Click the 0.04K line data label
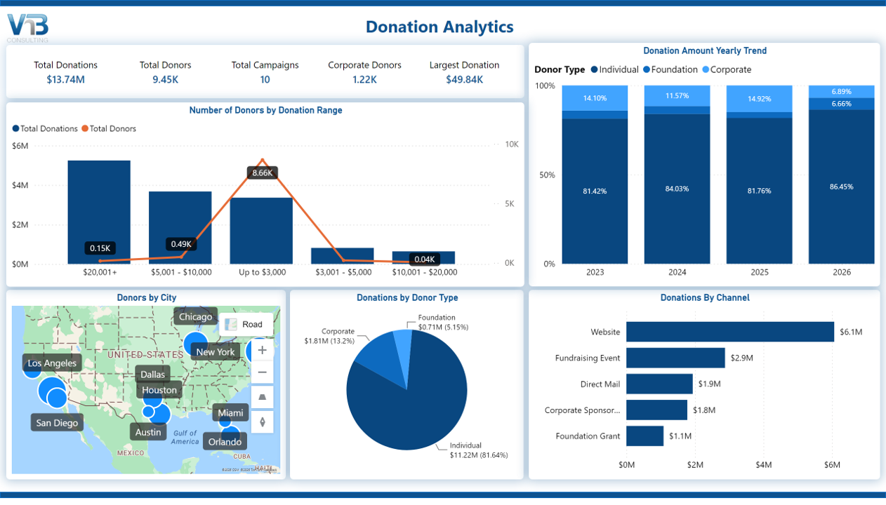Screen dimensions: 886x505 (424, 260)
